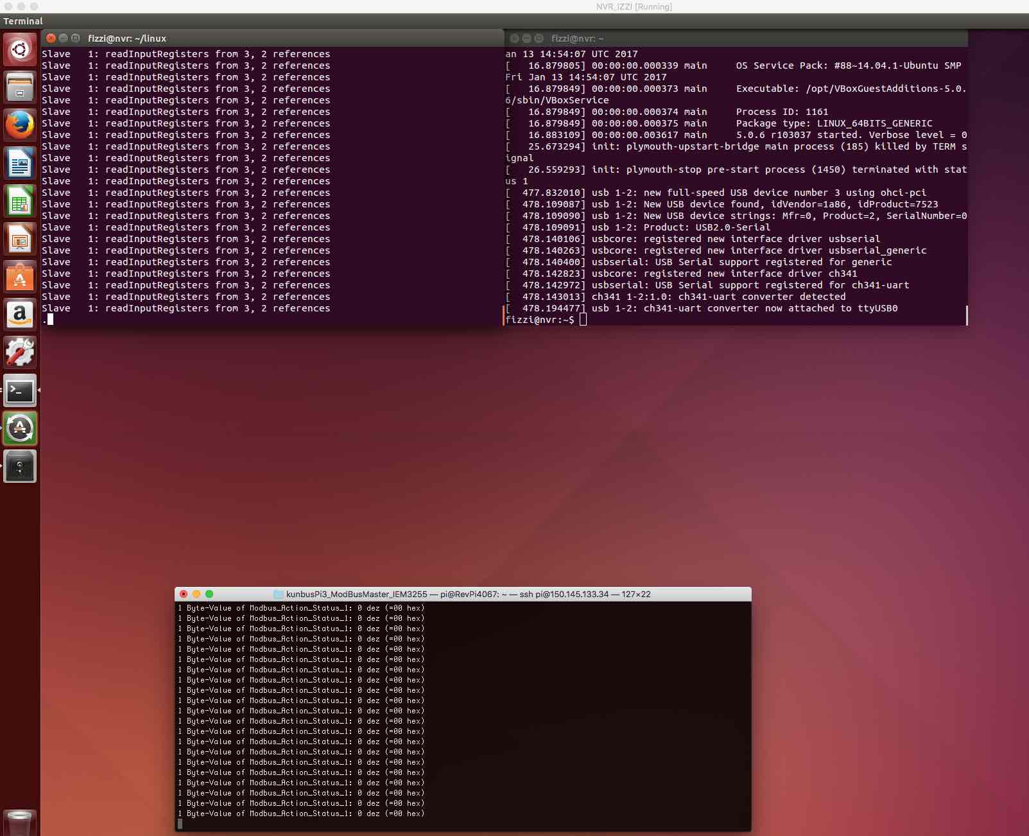Close the fizzi@nvr: ~/linux terminal window
This screenshot has height=836, width=1029.
pos(51,38)
